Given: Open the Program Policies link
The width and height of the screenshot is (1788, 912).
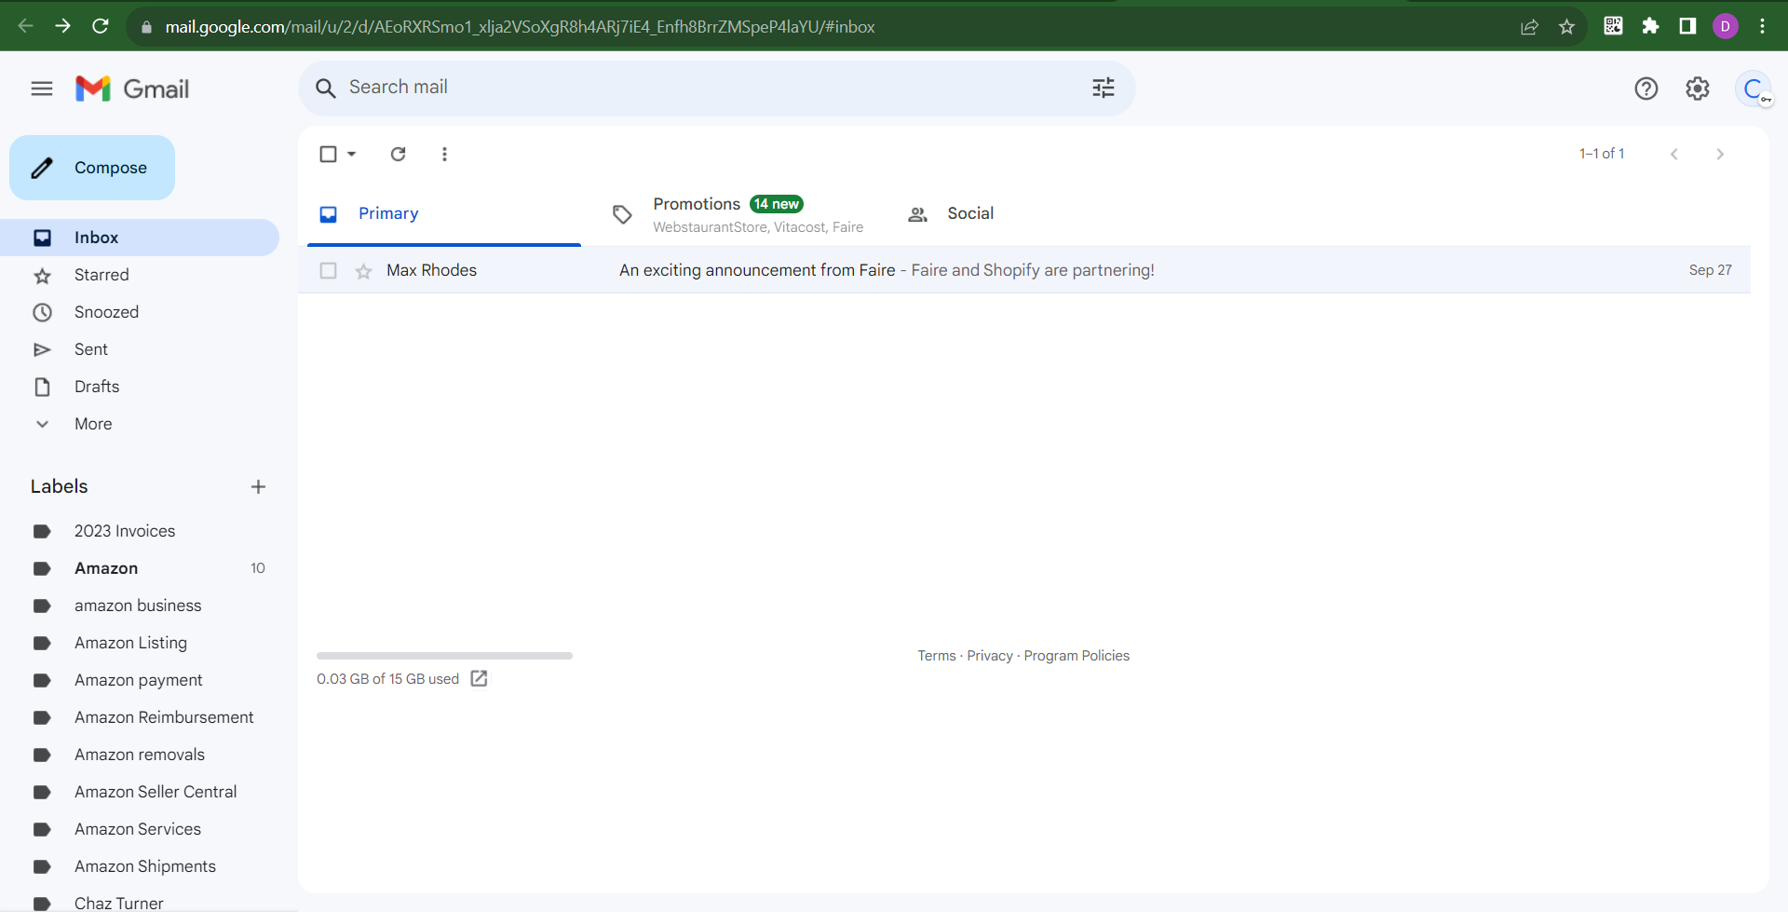Looking at the screenshot, I should click(1077, 656).
